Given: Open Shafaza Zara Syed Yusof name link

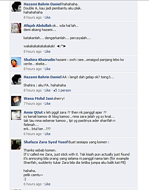Looking at the screenshot, I should (x=46, y=142).
